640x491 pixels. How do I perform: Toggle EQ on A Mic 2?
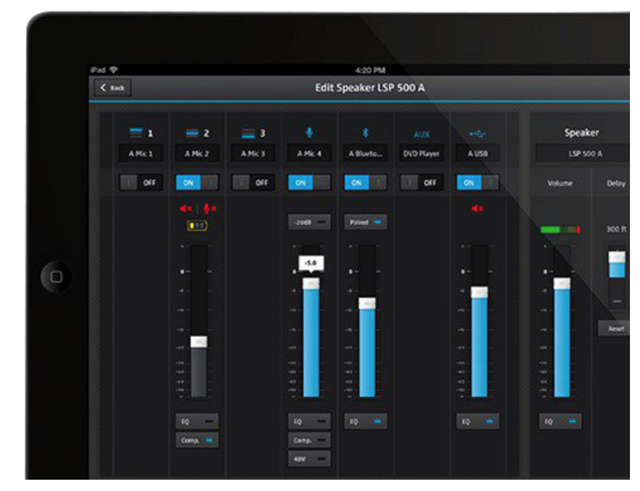point(197,421)
